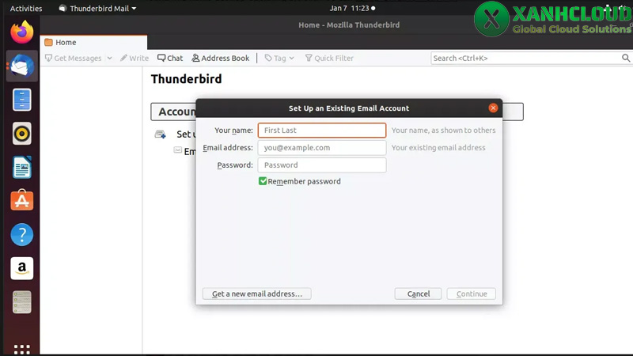Screen dimensions: 633x356
Task: Open Chat from the toolbar
Action: [170, 58]
